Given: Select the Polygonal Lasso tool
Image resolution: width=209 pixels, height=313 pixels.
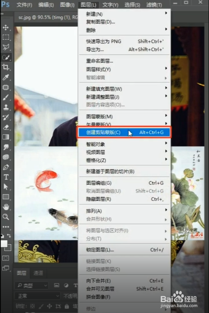Looking at the screenshot, I should tap(6, 47).
